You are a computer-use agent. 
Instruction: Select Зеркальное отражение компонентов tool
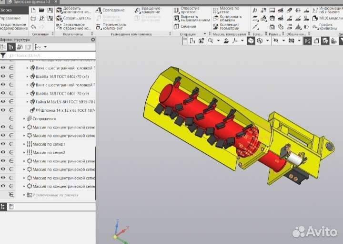pos(60,26)
